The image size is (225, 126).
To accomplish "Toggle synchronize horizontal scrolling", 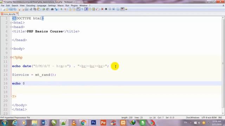I will [x=73, y=9].
